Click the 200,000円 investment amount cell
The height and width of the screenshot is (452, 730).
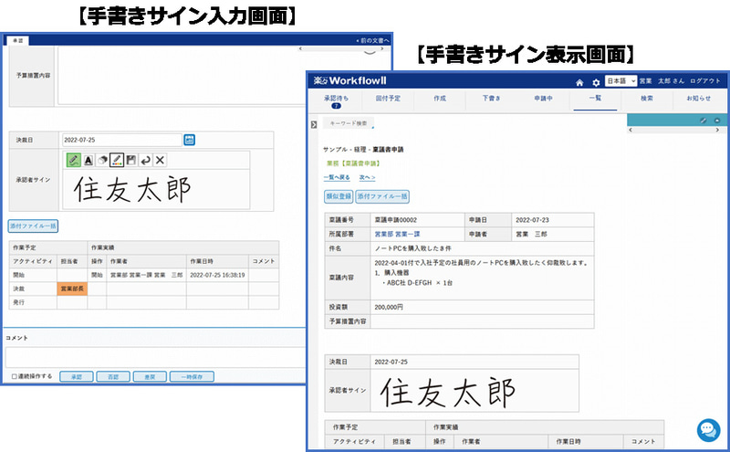click(482, 308)
